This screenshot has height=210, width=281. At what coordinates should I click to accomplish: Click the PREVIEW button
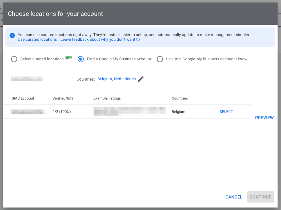click(x=264, y=118)
